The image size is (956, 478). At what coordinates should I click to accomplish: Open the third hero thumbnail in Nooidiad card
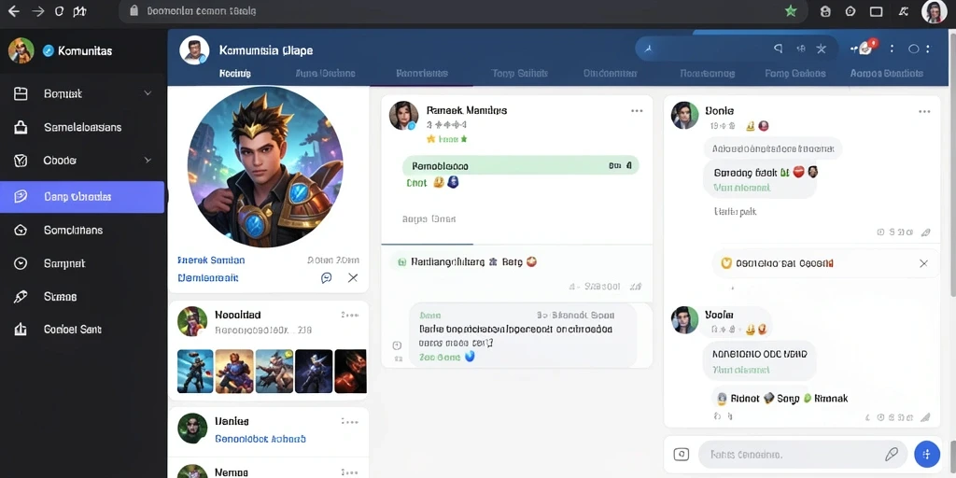(274, 372)
